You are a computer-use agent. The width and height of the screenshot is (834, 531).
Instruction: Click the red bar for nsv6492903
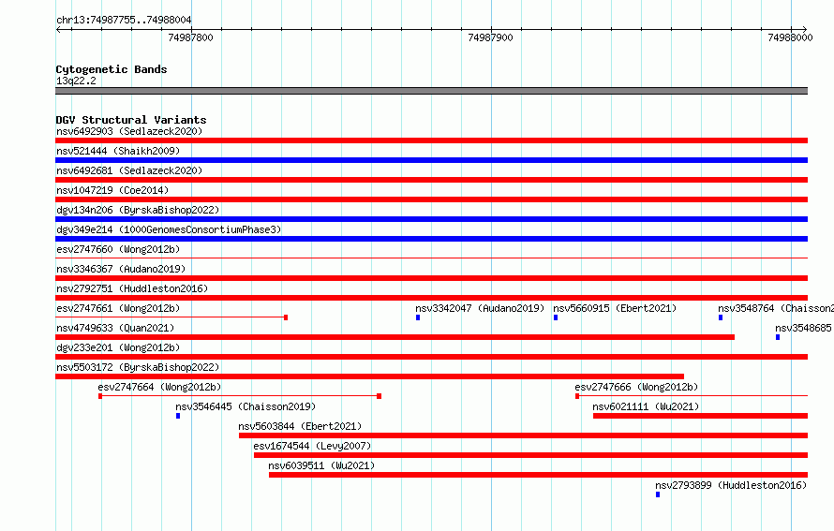pos(431,140)
